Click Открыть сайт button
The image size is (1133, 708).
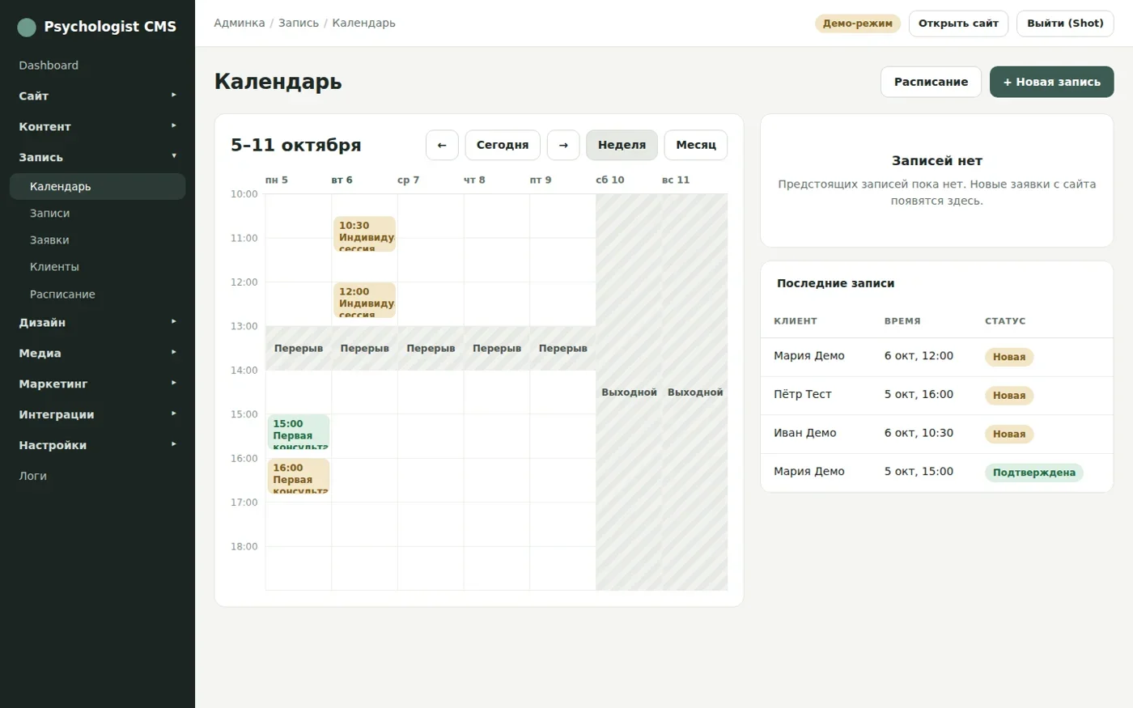pos(958,23)
